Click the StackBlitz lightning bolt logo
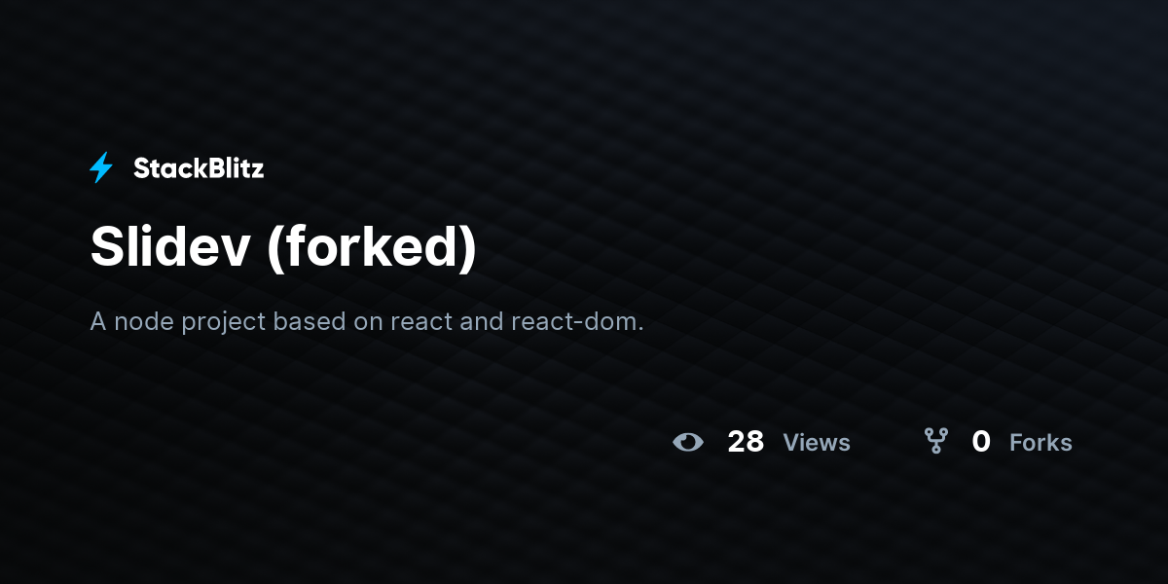 [x=101, y=168]
